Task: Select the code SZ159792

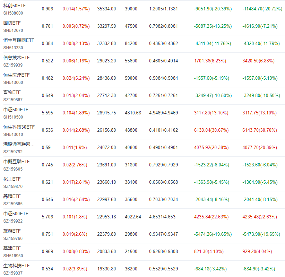Action: (13, 152)
